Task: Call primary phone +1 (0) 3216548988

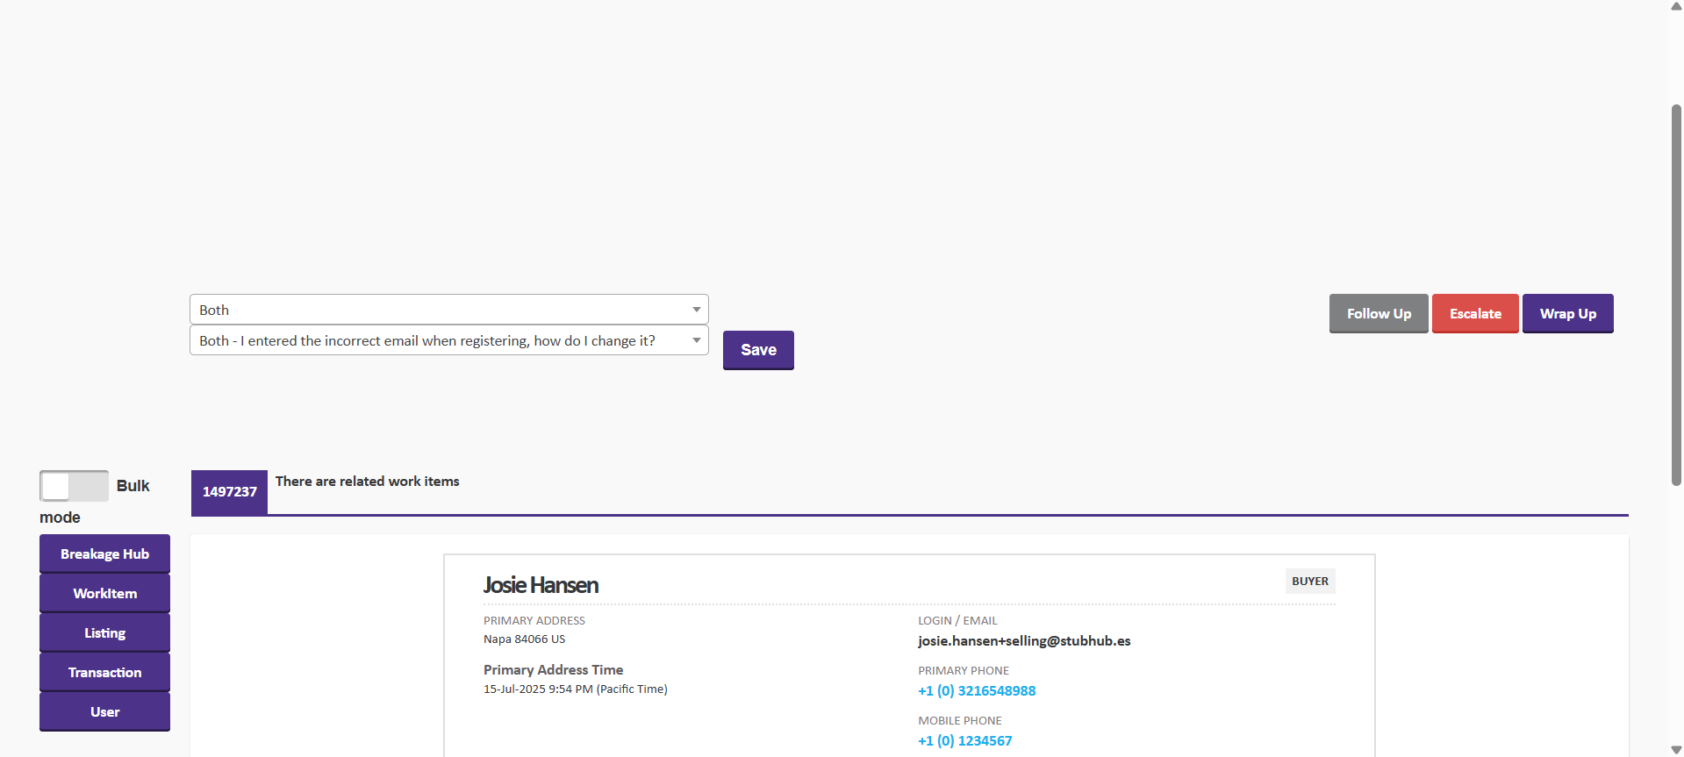Action: click(x=977, y=691)
